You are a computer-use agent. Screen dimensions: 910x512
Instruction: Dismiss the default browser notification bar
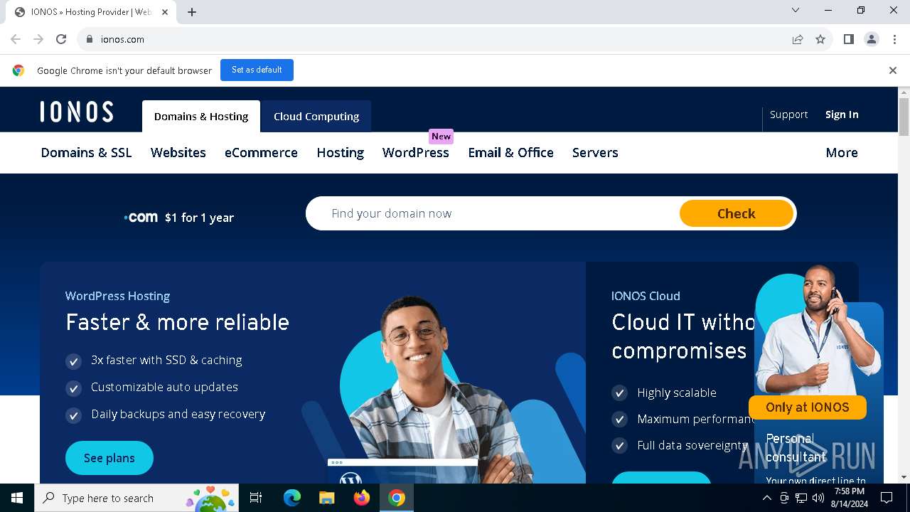tap(892, 70)
